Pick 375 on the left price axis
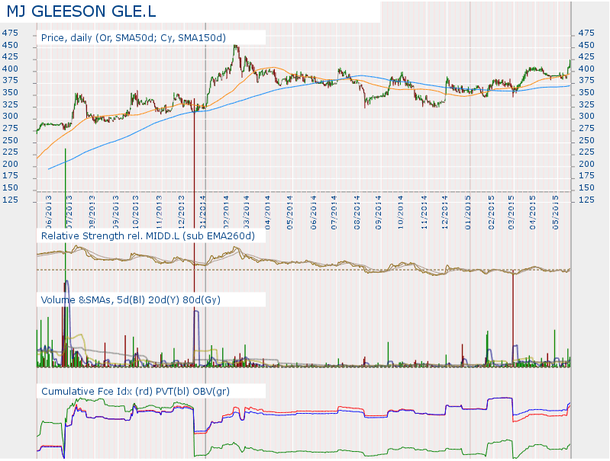 coord(10,81)
